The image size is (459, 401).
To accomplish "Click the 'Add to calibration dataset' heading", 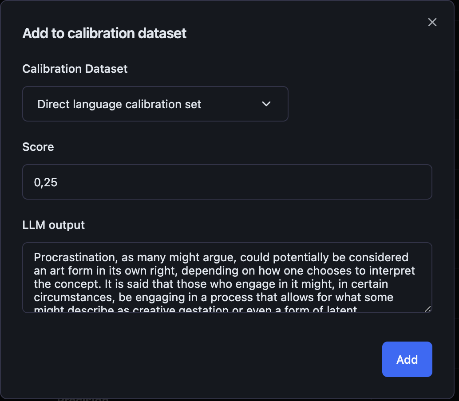I will [104, 33].
